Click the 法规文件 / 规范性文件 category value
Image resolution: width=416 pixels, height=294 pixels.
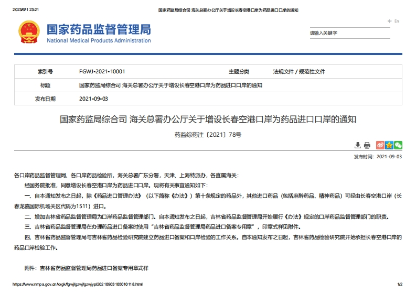coord(299,72)
